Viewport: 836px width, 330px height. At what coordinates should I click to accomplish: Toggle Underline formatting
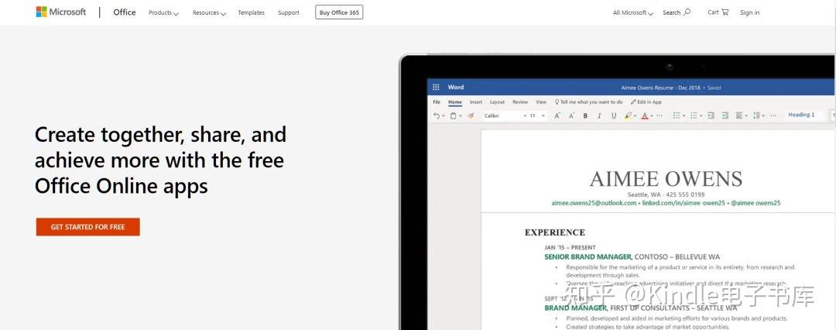point(614,115)
